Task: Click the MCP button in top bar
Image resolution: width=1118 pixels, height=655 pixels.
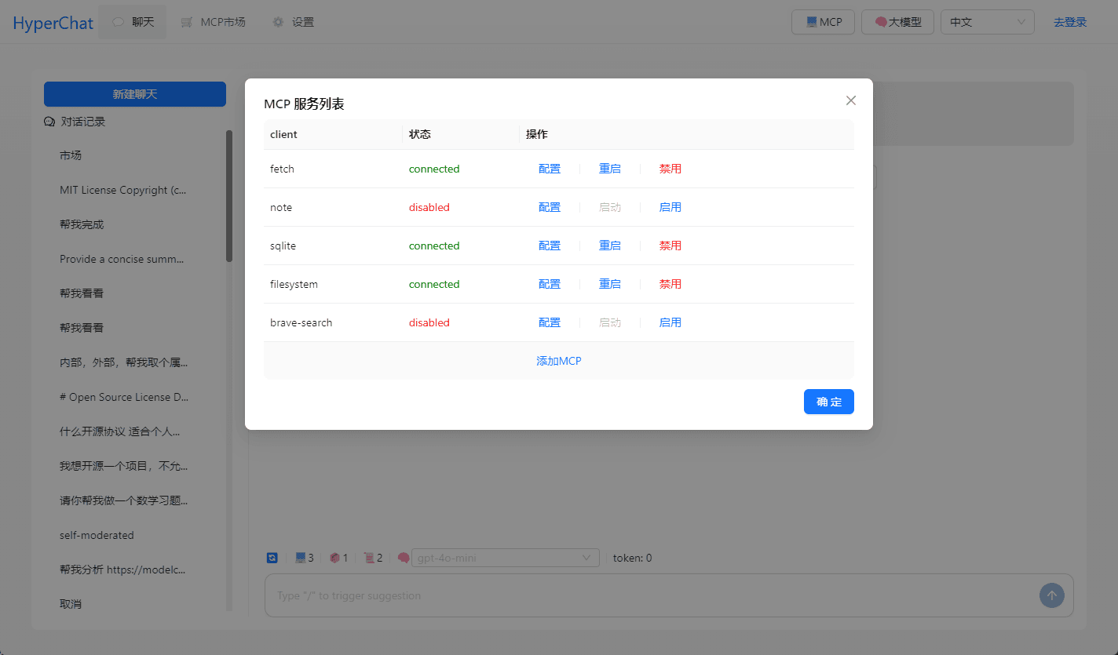Action: coord(823,22)
